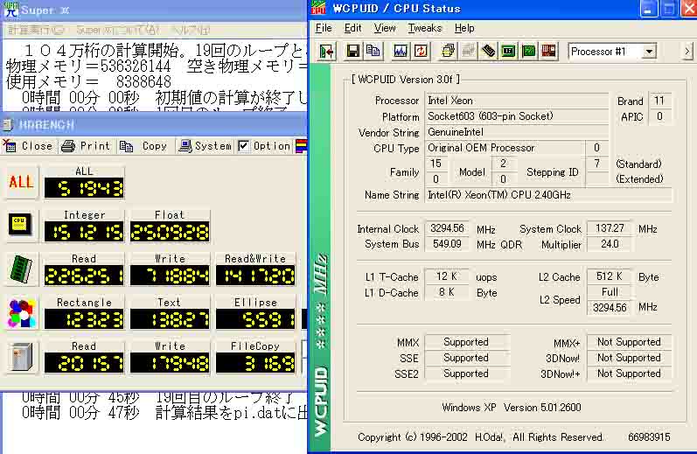Click the Copy button in HDBENCH
697x454 pixels.
click(143, 146)
